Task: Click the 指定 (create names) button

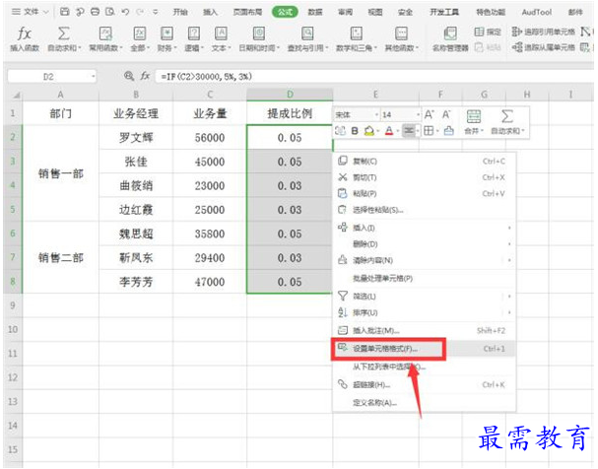Action: click(x=488, y=33)
